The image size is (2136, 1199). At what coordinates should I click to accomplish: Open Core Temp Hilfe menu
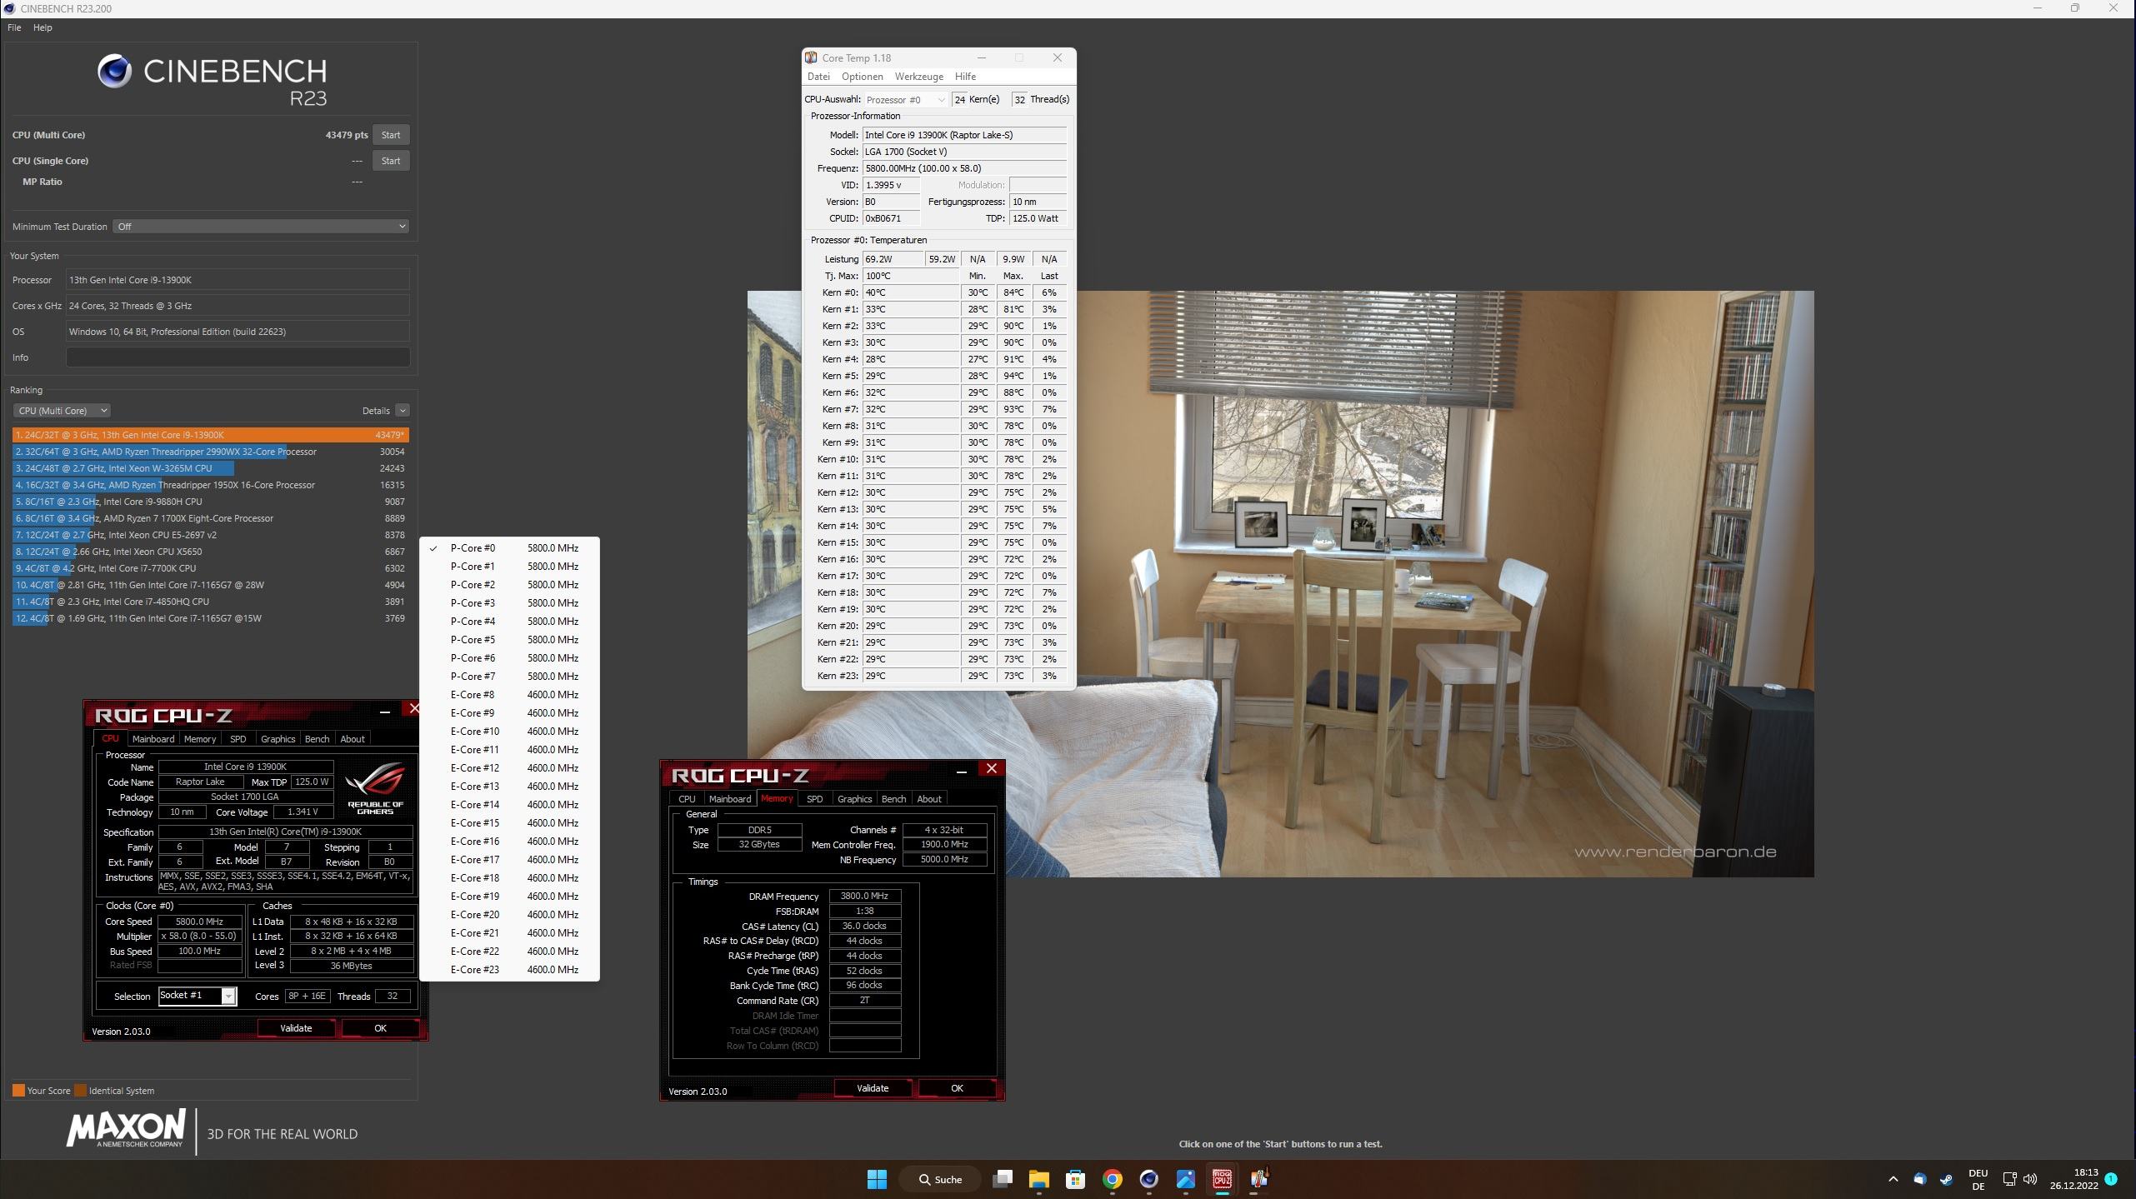965,77
